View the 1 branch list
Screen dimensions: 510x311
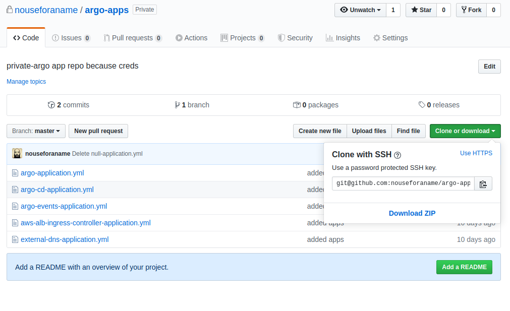192,105
